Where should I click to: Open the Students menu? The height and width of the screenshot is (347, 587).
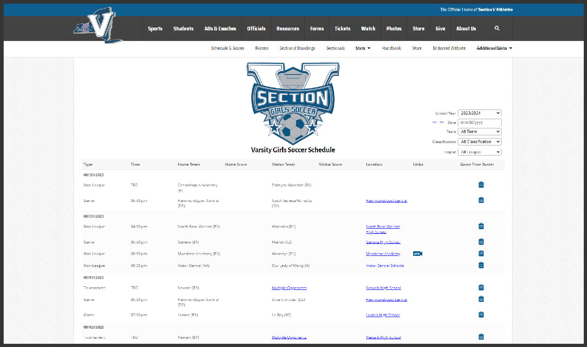(183, 29)
